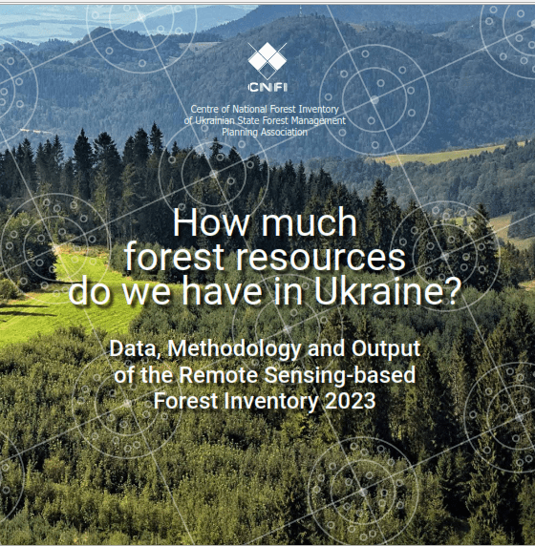The height and width of the screenshot is (546, 535).
Task: Select the How much title line
Action: point(265,222)
